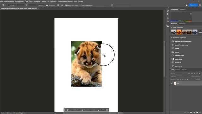Open the Actions play icon in side strip

click(168, 14)
